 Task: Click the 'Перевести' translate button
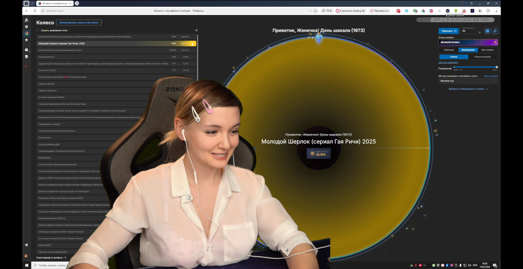point(379,11)
